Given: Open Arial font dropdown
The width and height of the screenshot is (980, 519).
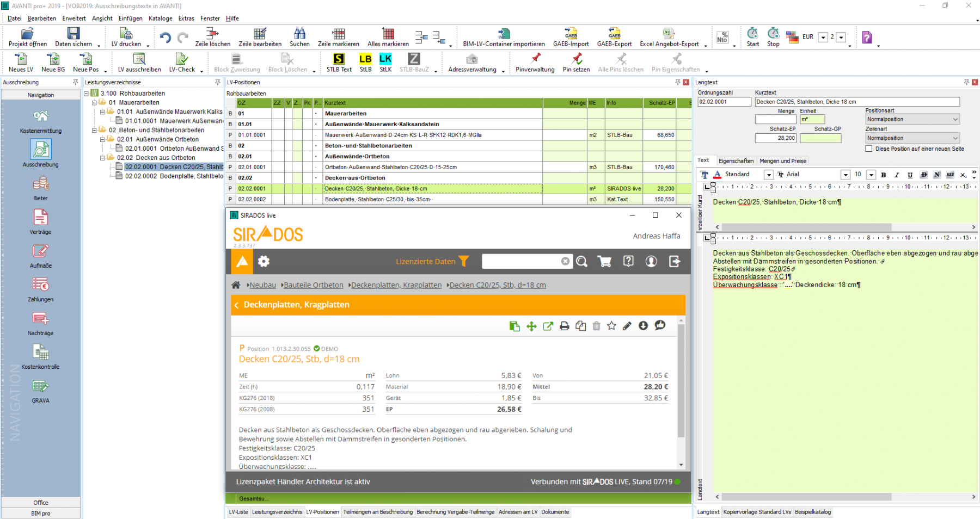Looking at the screenshot, I should 846,175.
